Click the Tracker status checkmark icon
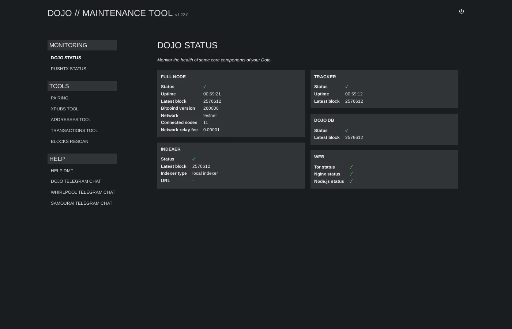512x329 pixels. point(347,87)
